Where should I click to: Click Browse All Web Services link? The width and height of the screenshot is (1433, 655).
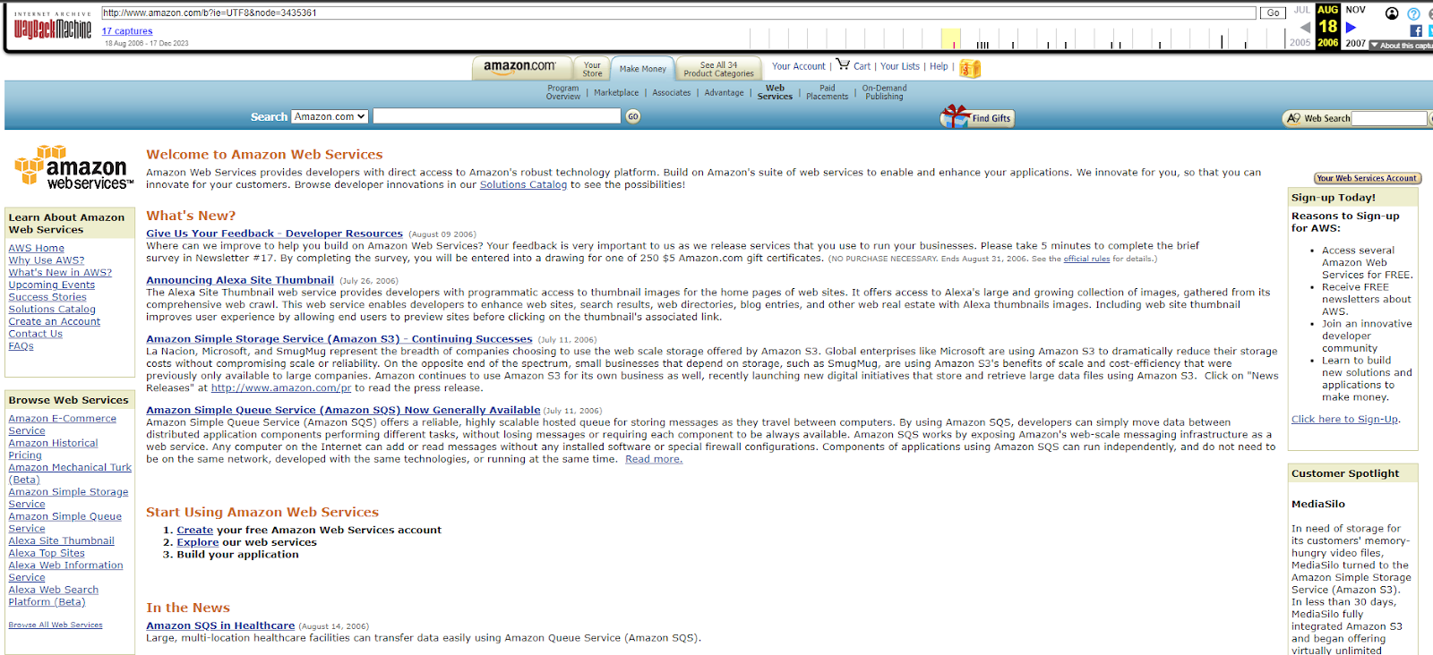[56, 625]
